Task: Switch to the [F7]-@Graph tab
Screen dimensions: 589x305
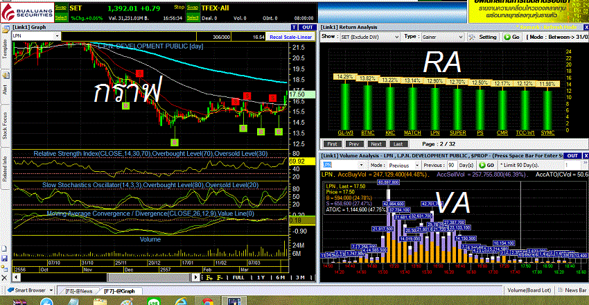Action: coord(118,290)
